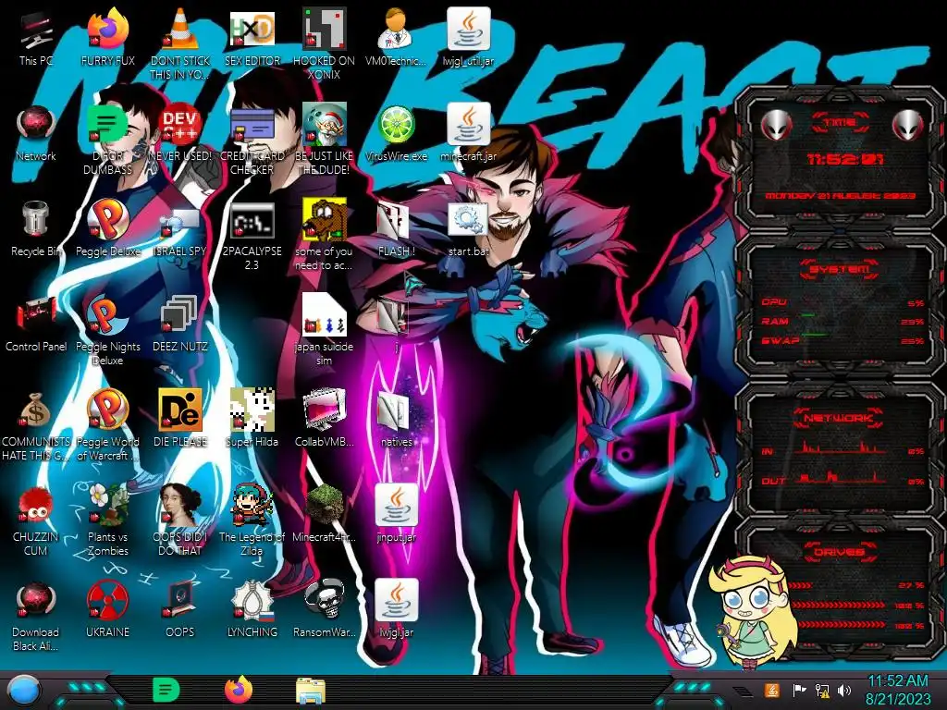947x710 pixels.
Task: Open the Java tray icon
Action: (x=771, y=690)
